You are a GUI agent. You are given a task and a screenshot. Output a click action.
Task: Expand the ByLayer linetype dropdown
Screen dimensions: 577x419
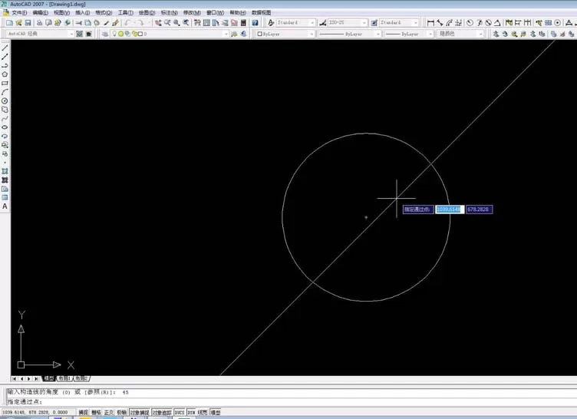point(349,34)
